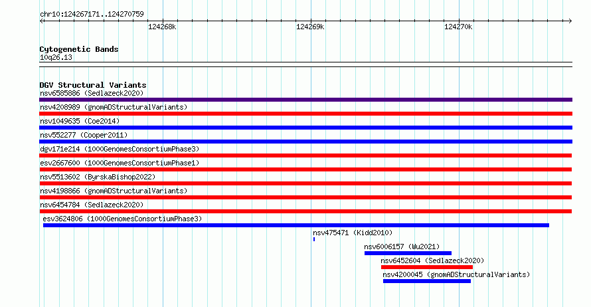Click the tiny blue nsv475471 variant mark
This screenshot has height=307, width=591.
click(x=314, y=239)
